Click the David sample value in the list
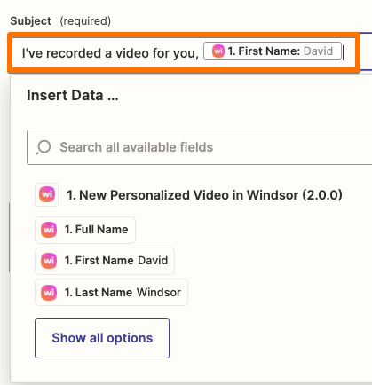Image resolution: width=372 pixels, height=385 pixels. coord(153,261)
